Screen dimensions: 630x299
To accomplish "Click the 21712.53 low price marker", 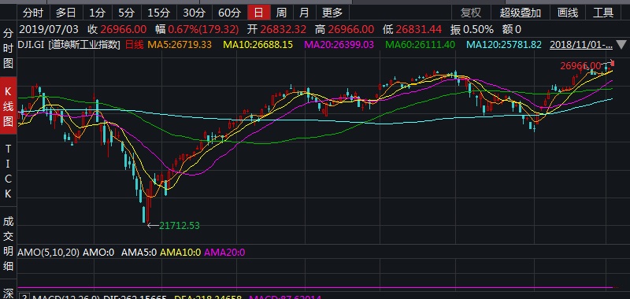I will pos(180,226).
